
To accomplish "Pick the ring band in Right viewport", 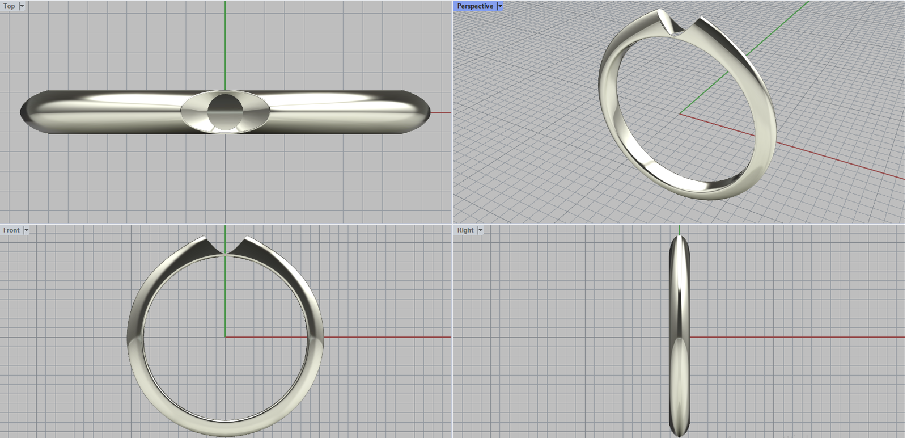I will tap(679, 335).
